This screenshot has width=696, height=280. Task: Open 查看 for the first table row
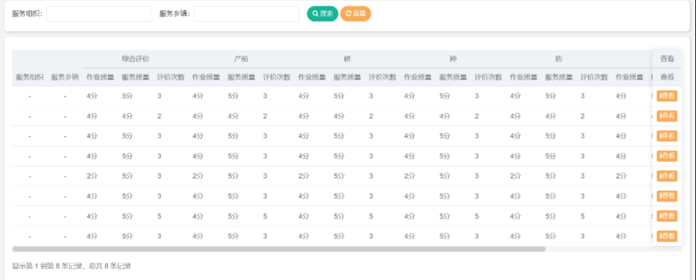[667, 96]
